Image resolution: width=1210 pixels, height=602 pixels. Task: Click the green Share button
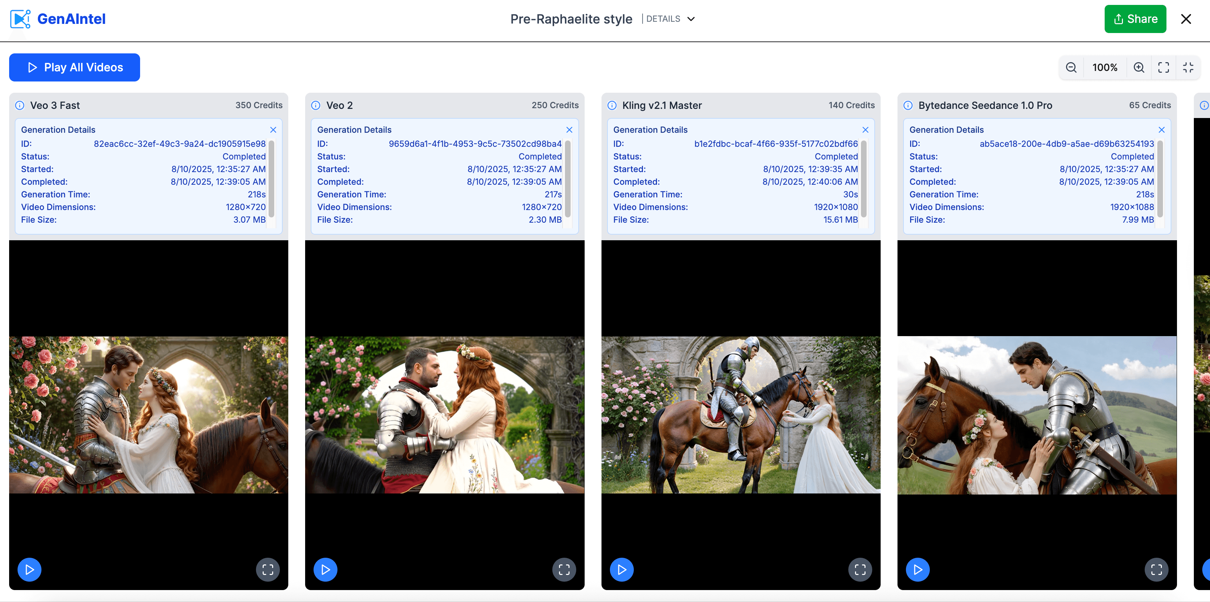pyautogui.click(x=1135, y=19)
